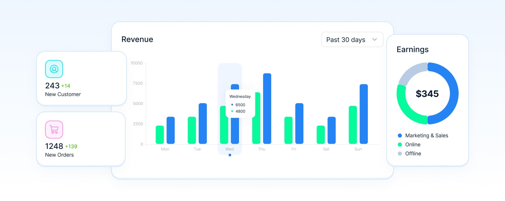This screenshot has width=505, height=201.
Task: Click Monday's green bar
Action: [x=160, y=135]
